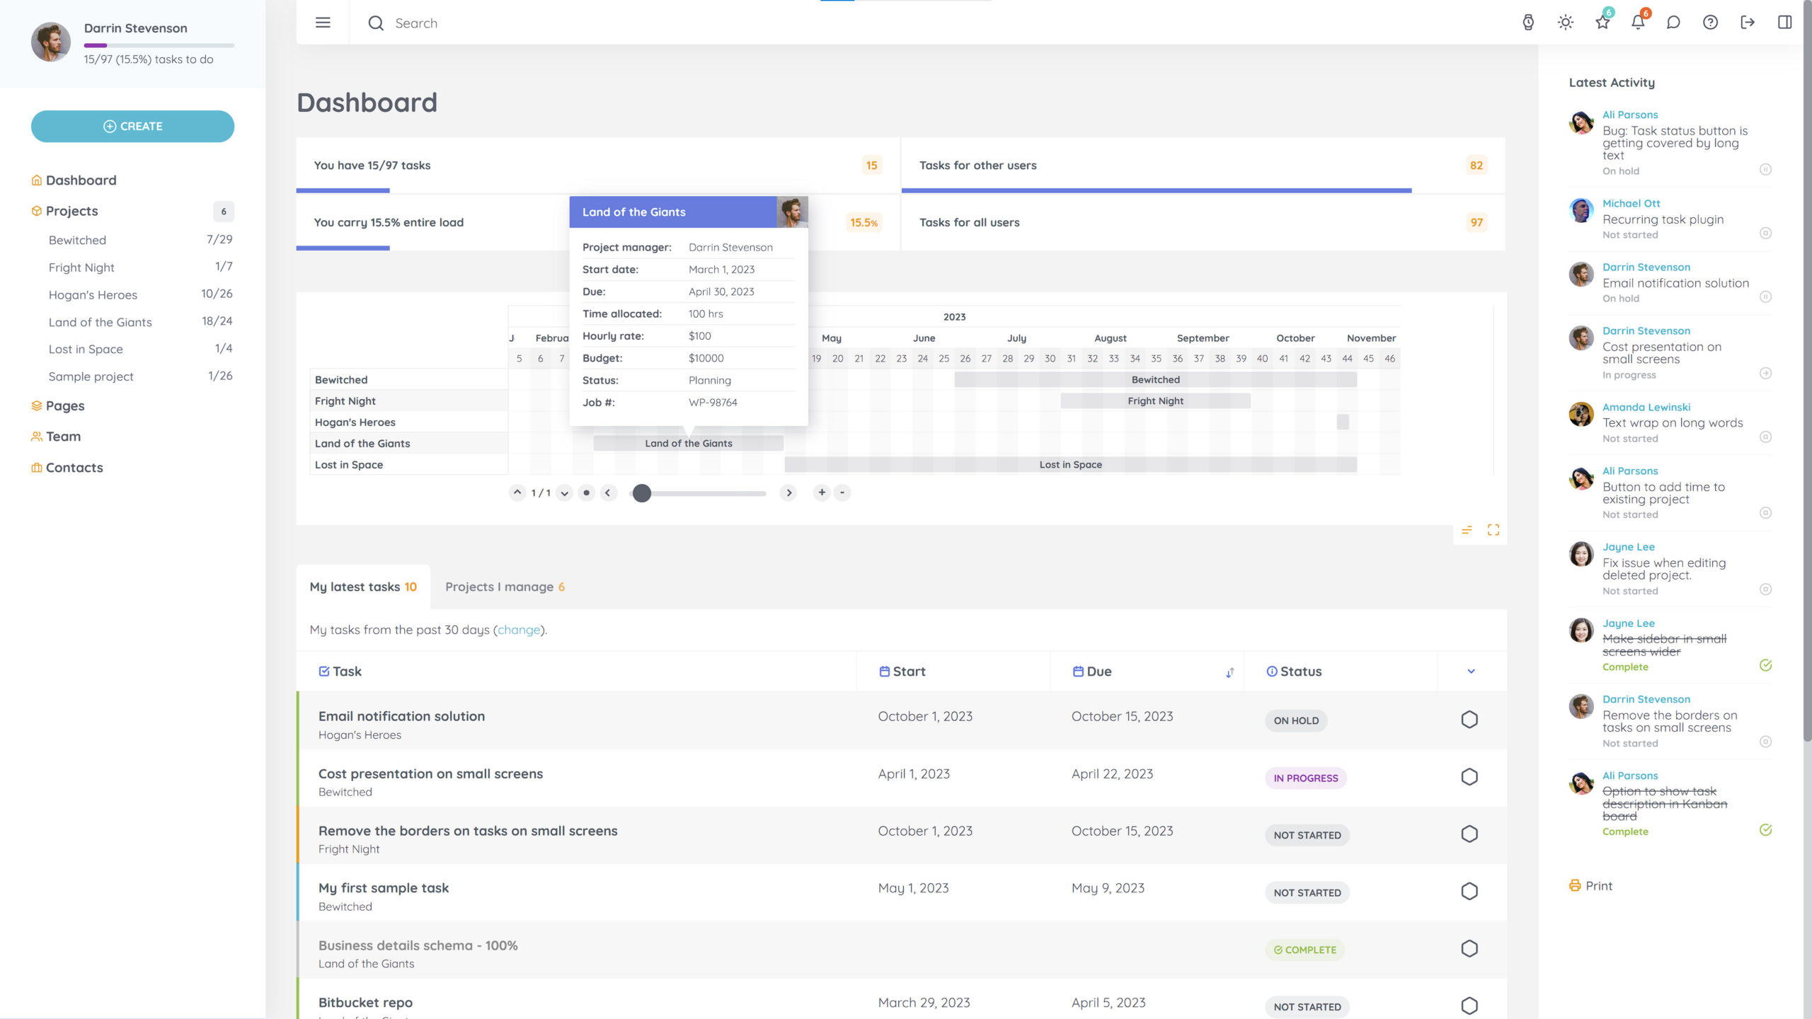
Task: Toggle the hamburger navigation menu
Action: (323, 22)
